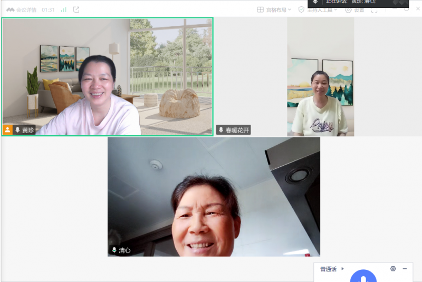Expand the 普通话 language selector arrow
This screenshot has height=282, width=422.
tap(342, 269)
